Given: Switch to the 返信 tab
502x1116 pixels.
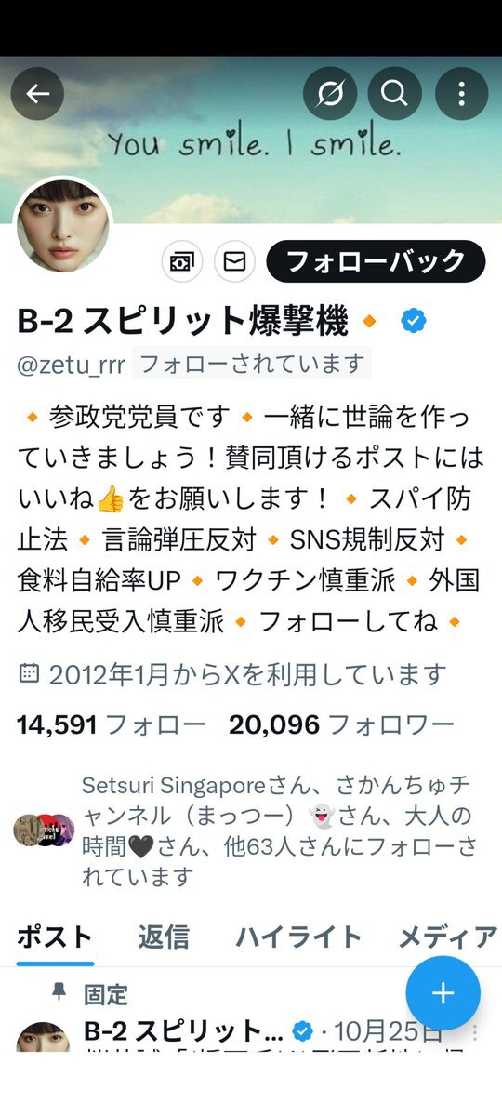Looking at the screenshot, I should [x=163, y=937].
